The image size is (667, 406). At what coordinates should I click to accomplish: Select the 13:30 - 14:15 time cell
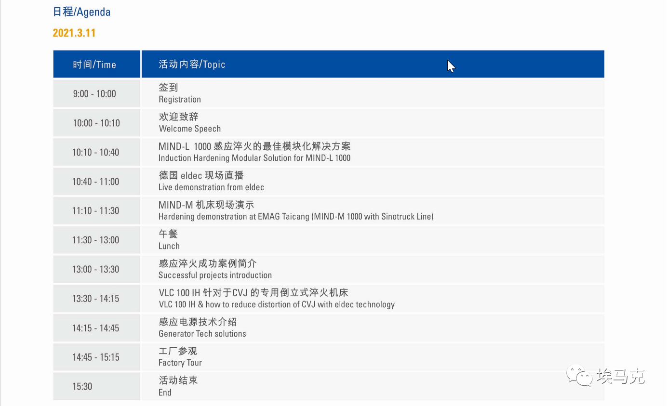pyautogui.click(x=96, y=299)
